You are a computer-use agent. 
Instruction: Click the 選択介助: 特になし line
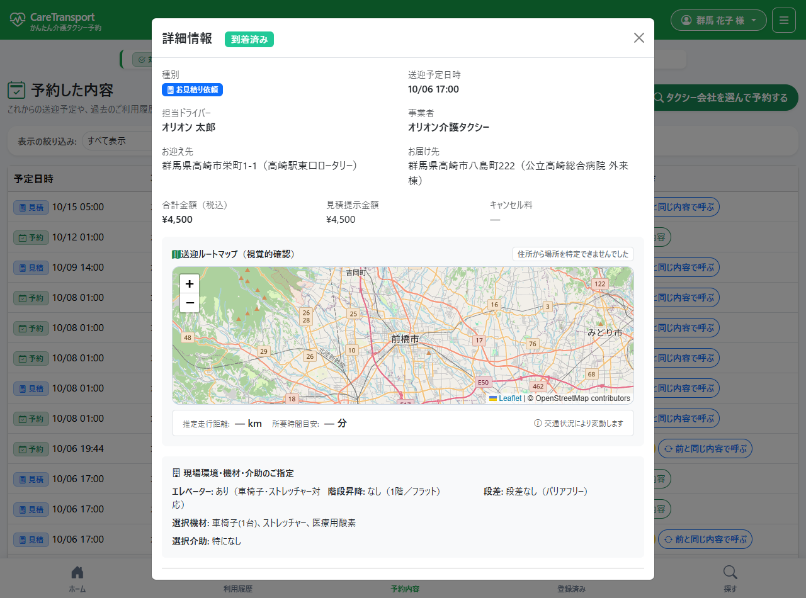pos(207,541)
